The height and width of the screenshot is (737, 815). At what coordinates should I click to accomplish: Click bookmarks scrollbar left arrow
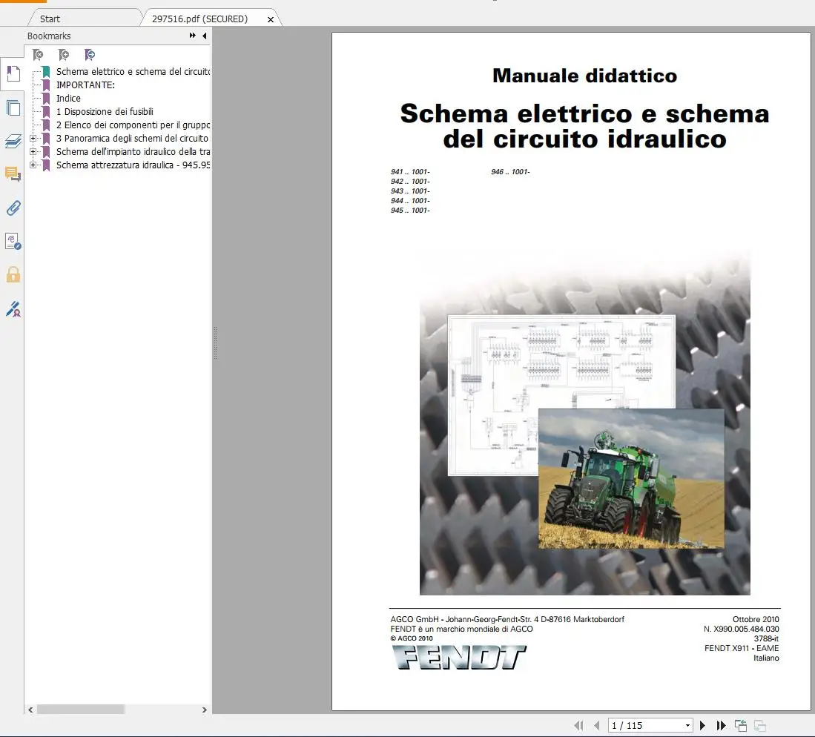(x=30, y=710)
